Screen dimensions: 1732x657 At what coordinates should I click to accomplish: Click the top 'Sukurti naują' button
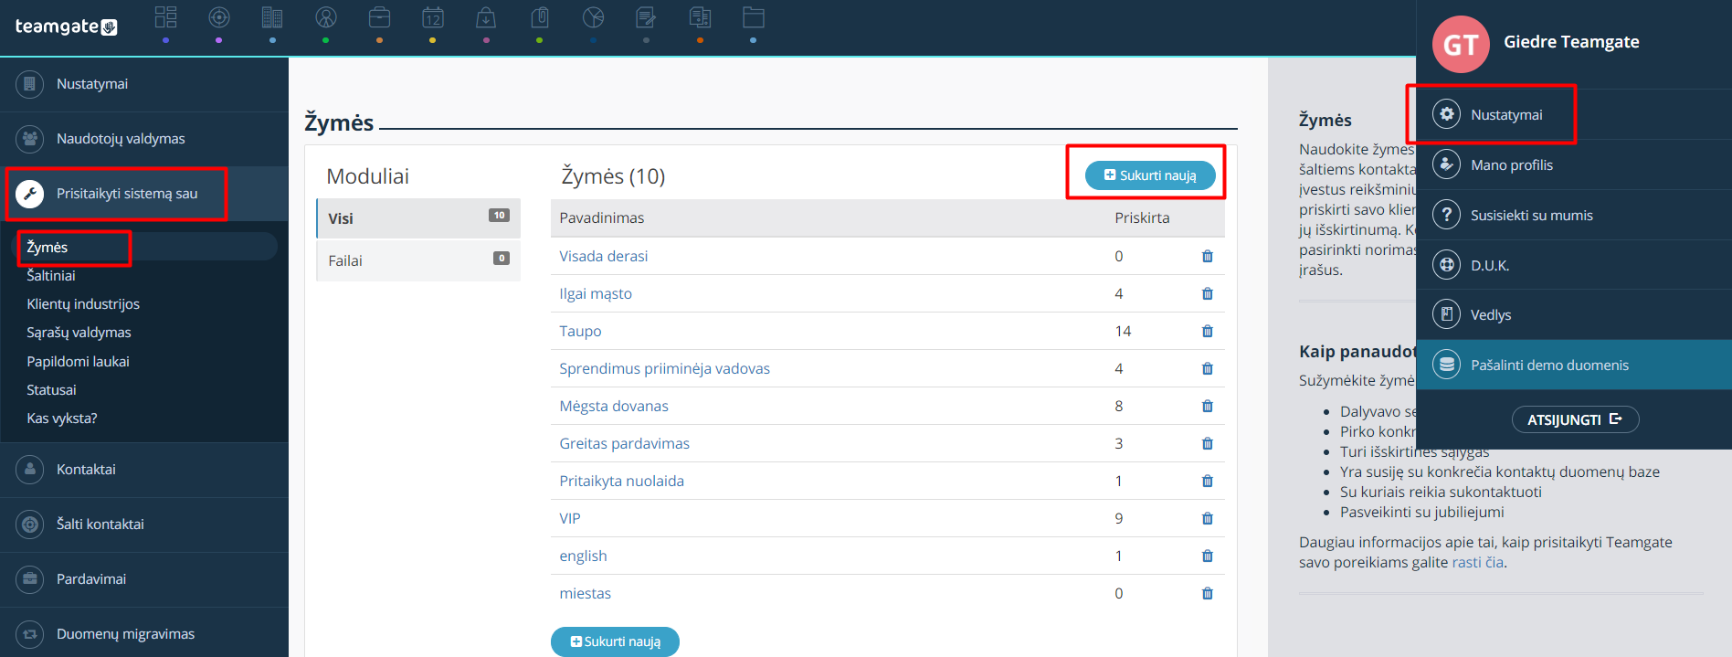click(x=1150, y=175)
